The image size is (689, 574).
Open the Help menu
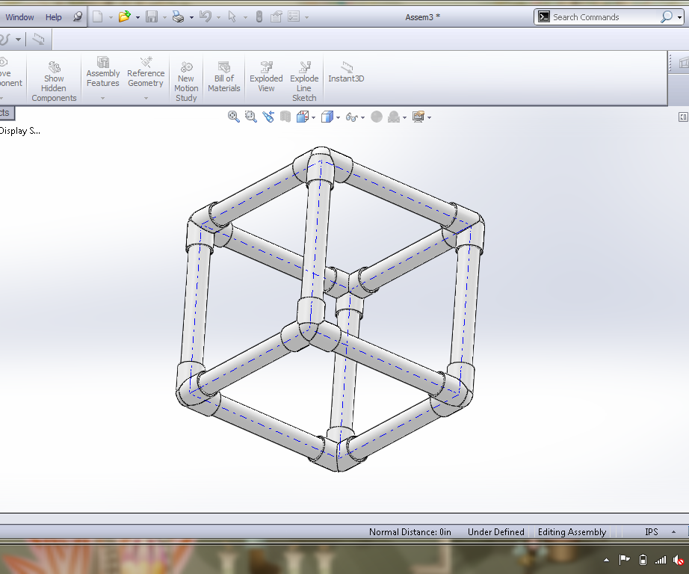52,16
